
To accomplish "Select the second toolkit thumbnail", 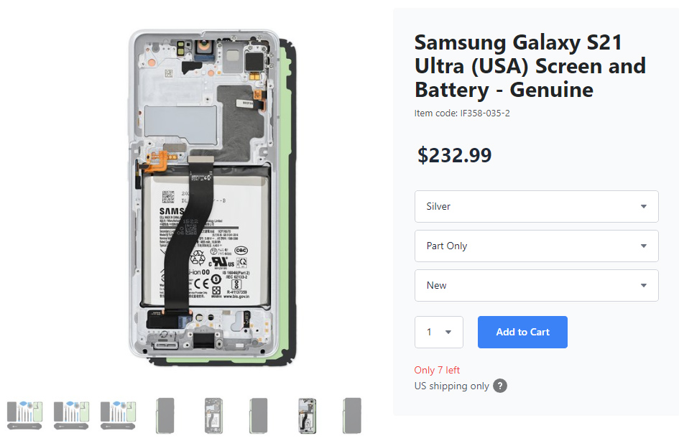I will click(x=71, y=415).
